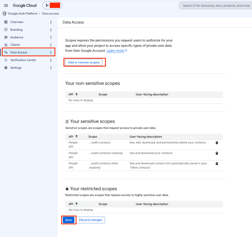Image resolution: width=252 pixels, height=237 pixels.
Task: Go to Google Auth Platform breadcrumb
Action: click(x=22, y=14)
